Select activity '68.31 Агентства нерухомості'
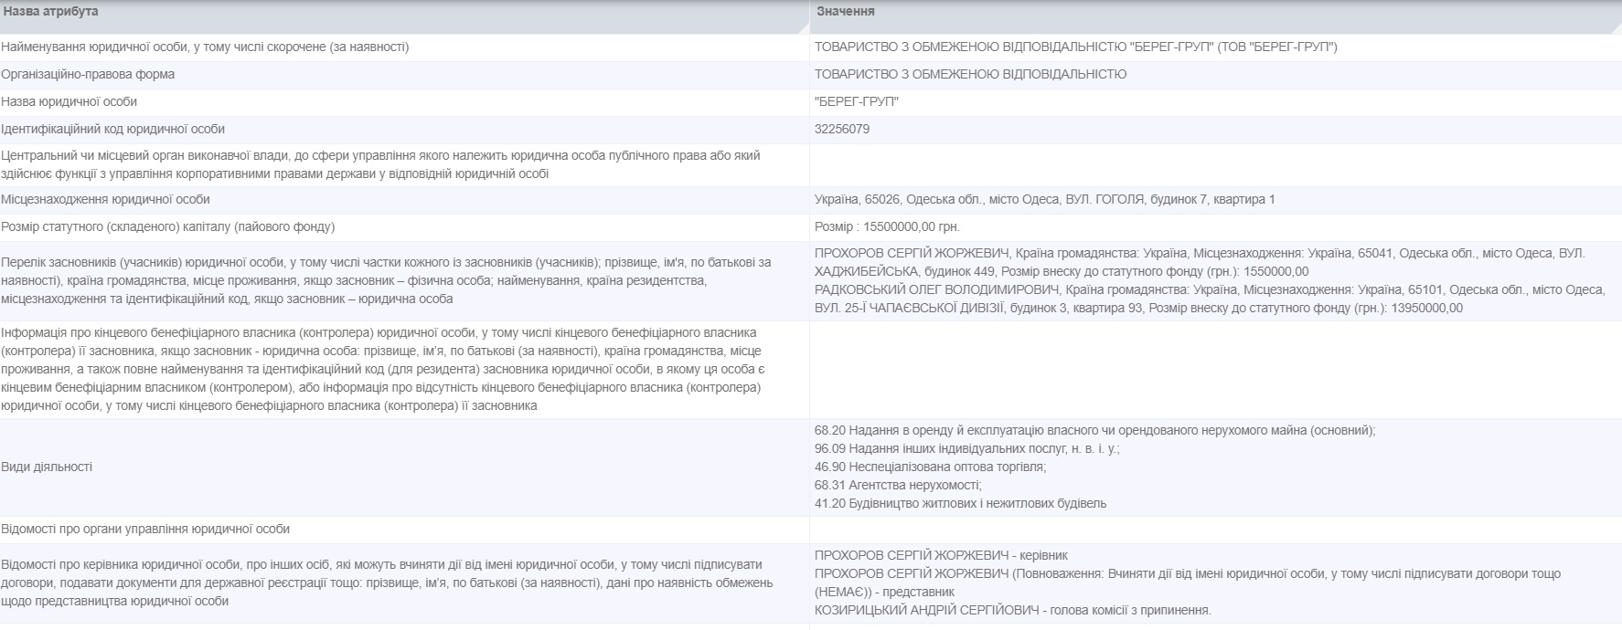Screen dimensions: 1622x630 [898, 485]
